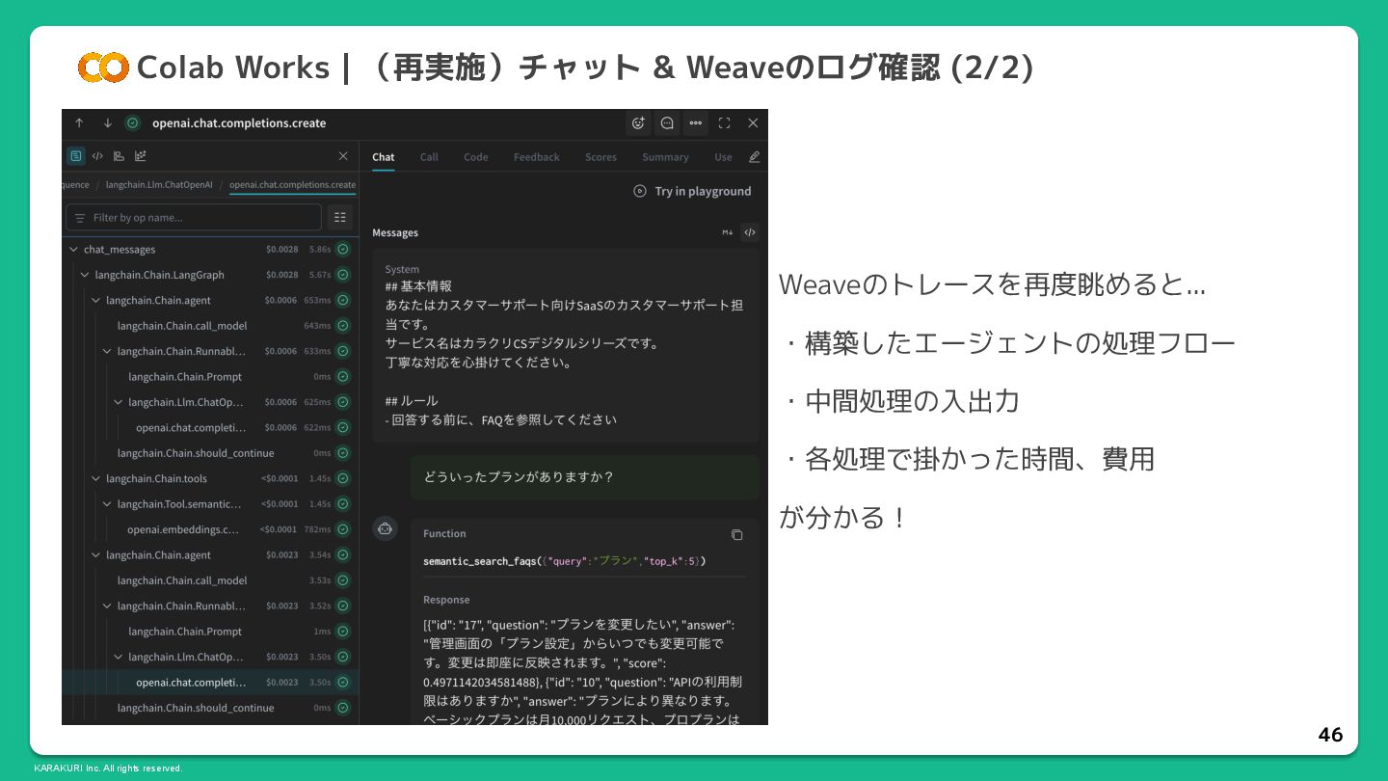Viewport: 1388px width, 781px height.
Task: Open the Summary tab
Action: click(x=665, y=157)
